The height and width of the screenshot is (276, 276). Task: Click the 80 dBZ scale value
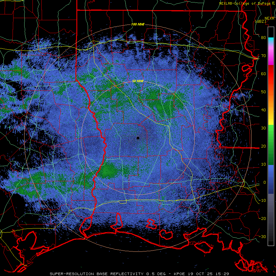pyautogui.click(x=263, y=37)
